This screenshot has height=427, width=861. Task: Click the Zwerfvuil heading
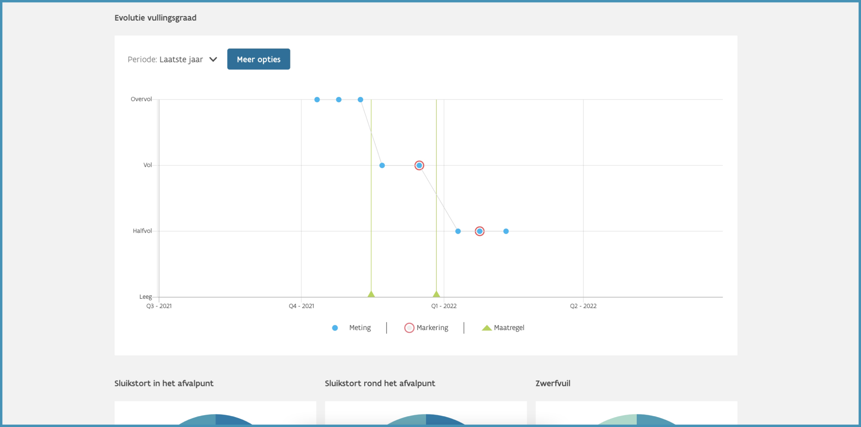coord(553,383)
